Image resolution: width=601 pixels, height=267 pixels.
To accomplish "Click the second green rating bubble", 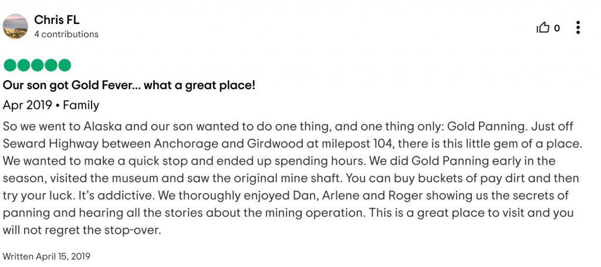I will [23, 65].
